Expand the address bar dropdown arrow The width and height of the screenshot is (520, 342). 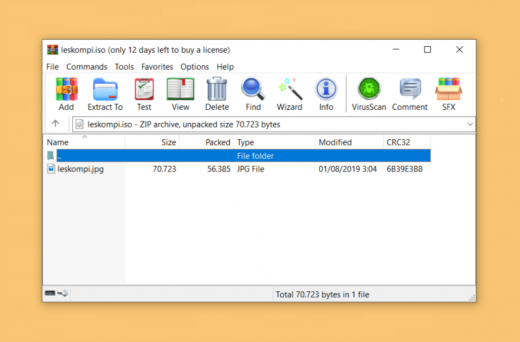click(470, 124)
